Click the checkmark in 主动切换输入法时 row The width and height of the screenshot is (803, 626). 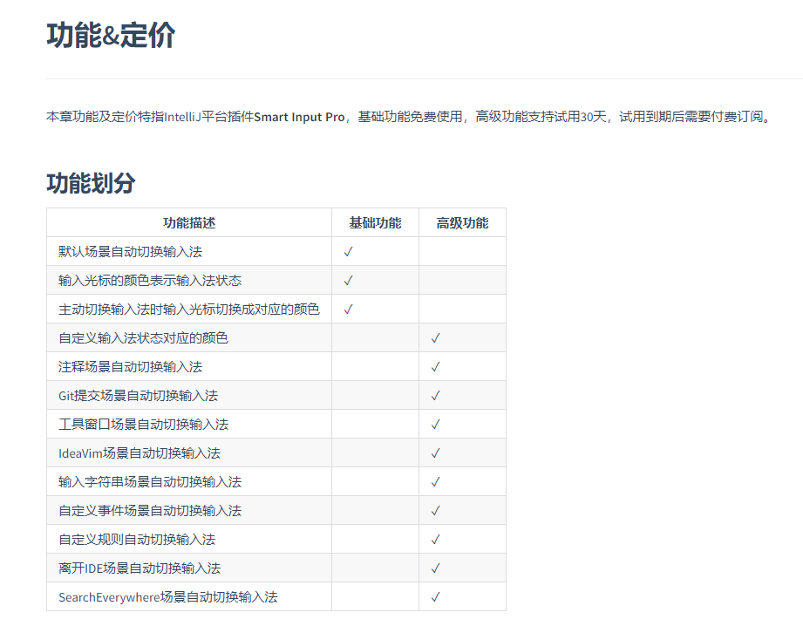[x=348, y=309]
